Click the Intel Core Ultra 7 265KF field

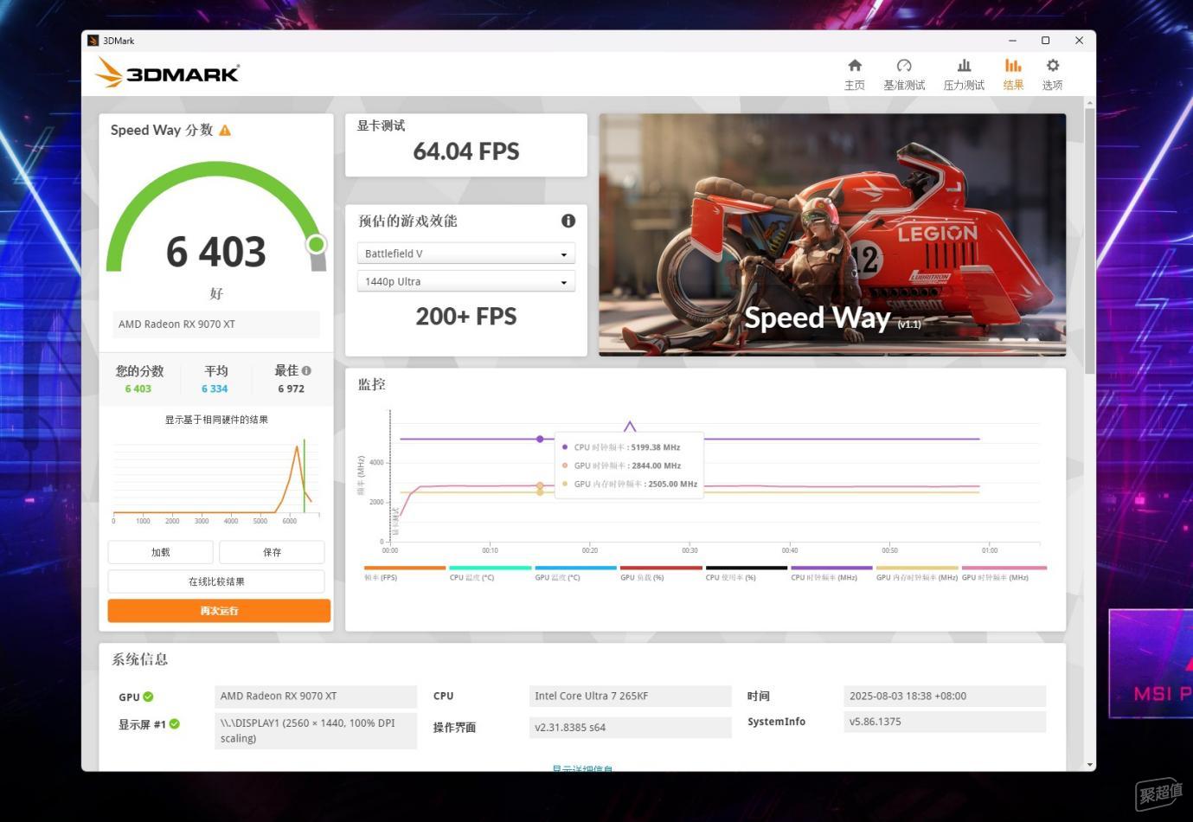[x=630, y=696]
